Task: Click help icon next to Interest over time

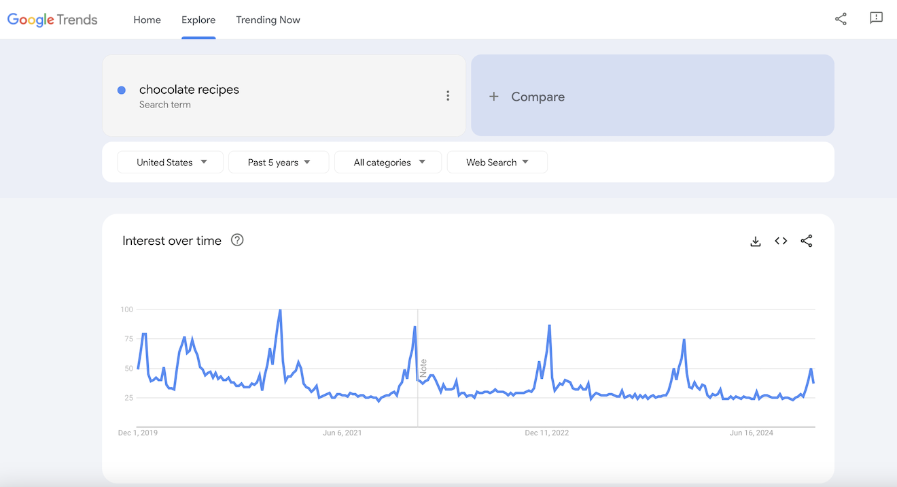Action: pos(237,239)
